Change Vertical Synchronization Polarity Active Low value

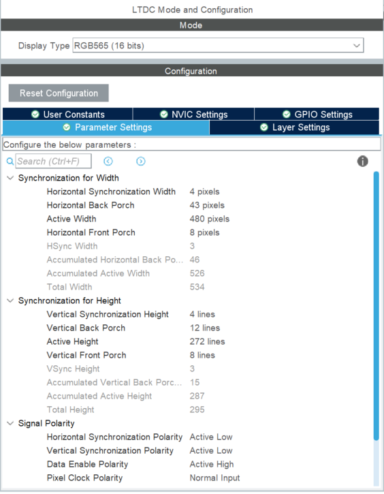point(211,450)
